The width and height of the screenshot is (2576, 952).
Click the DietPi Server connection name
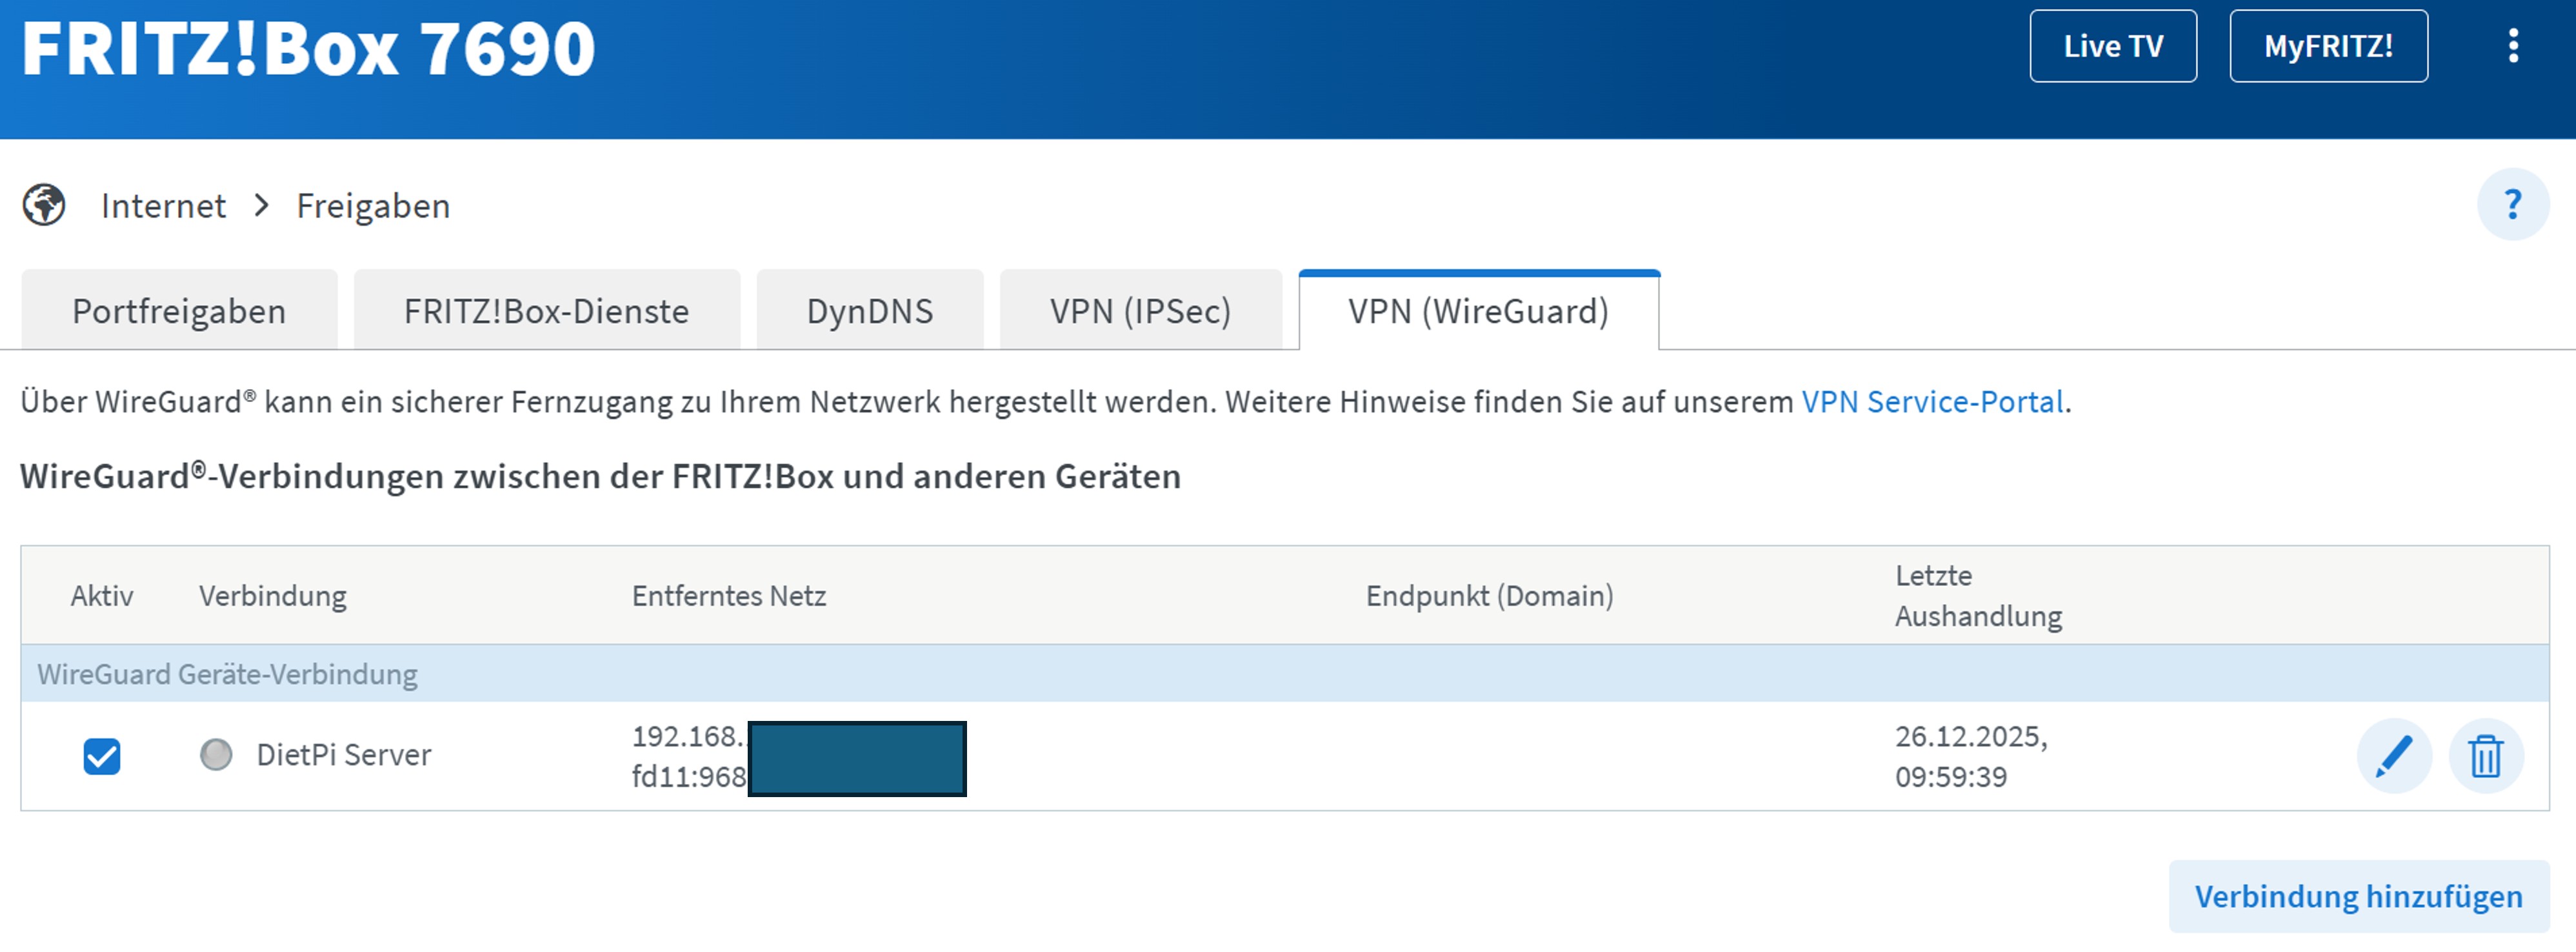point(344,755)
